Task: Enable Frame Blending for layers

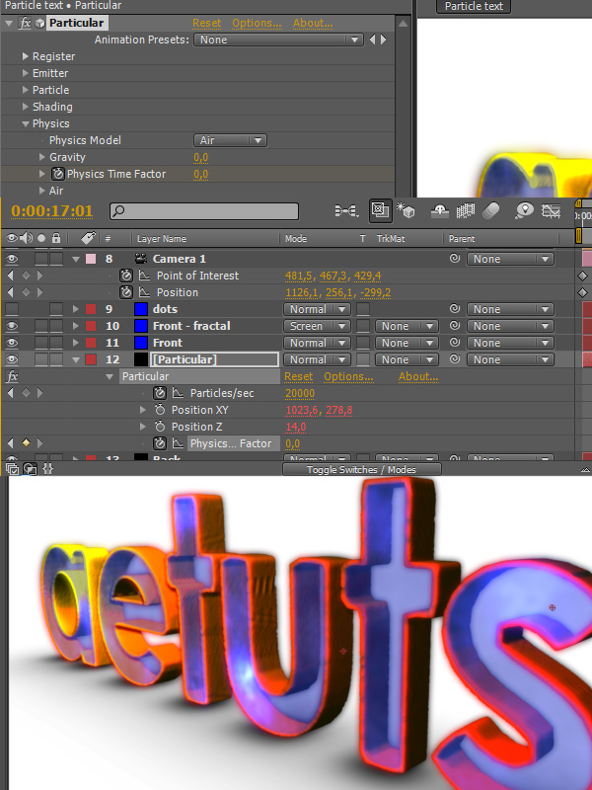Action: [466, 210]
